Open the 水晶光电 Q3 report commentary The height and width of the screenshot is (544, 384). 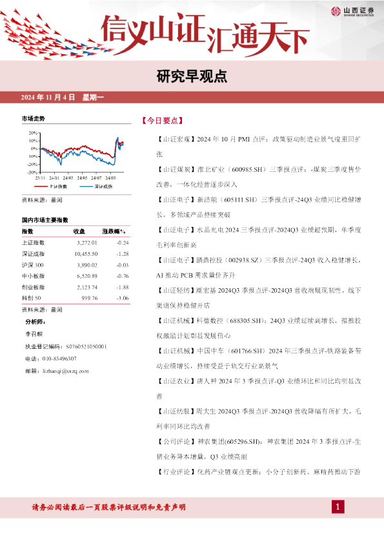click(x=259, y=237)
